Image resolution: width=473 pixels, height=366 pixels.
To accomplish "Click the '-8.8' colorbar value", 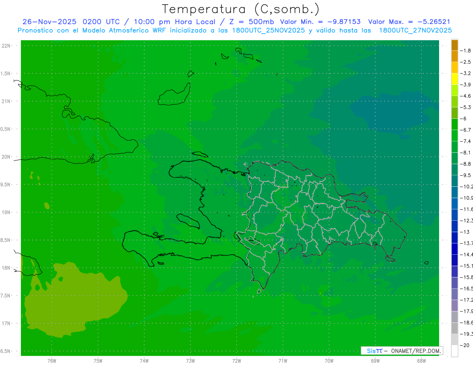I will [x=465, y=164].
